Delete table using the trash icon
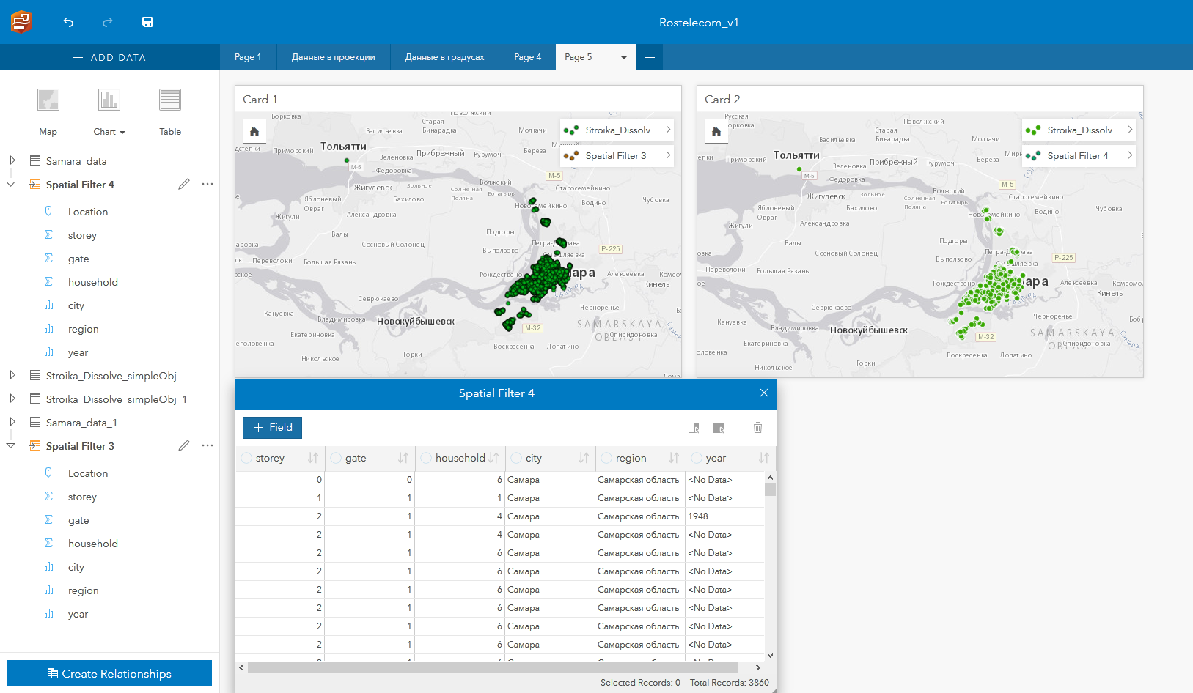The width and height of the screenshot is (1193, 693). [x=757, y=427]
